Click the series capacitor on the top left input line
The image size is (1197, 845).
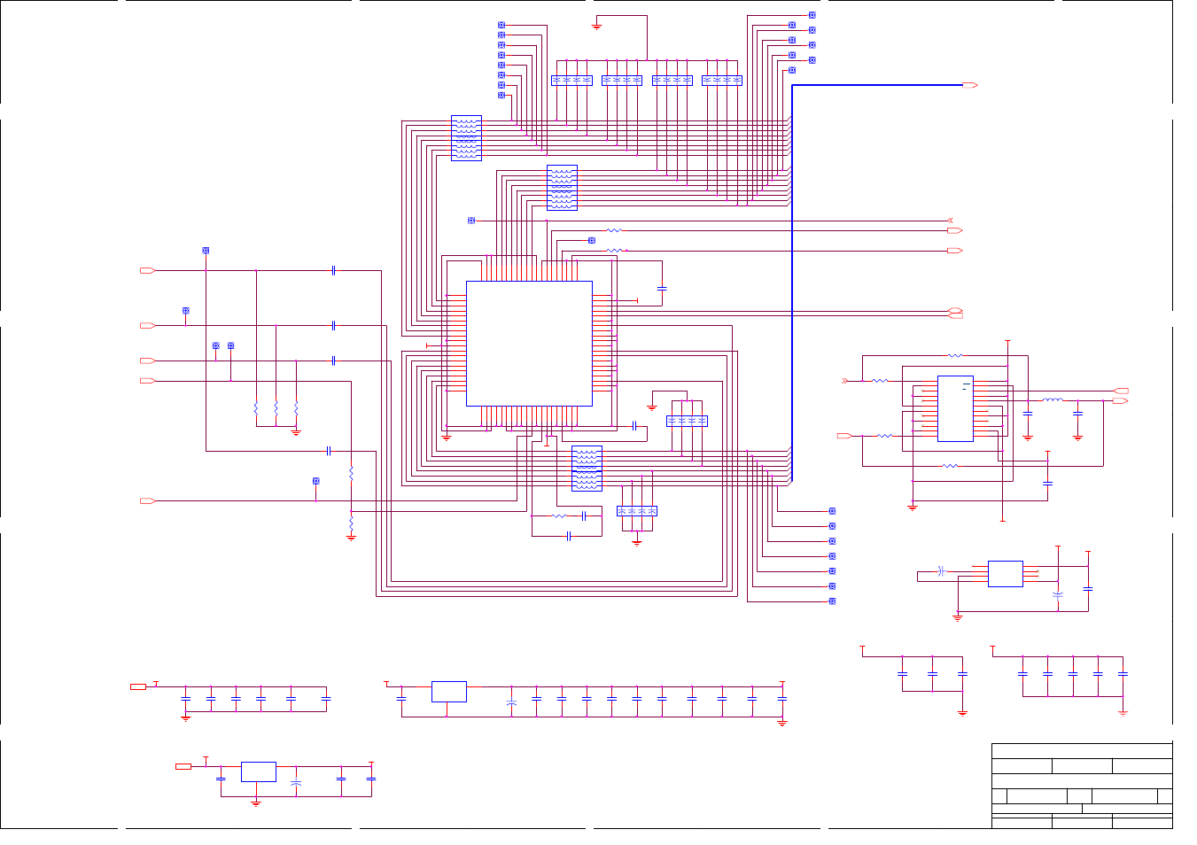333,270
